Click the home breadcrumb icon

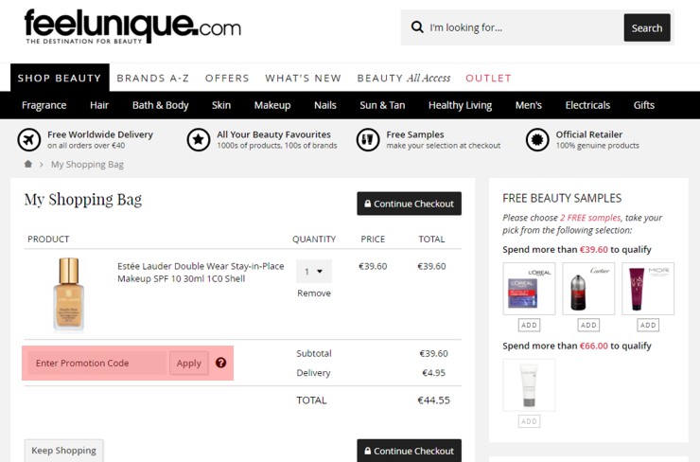pos(28,164)
